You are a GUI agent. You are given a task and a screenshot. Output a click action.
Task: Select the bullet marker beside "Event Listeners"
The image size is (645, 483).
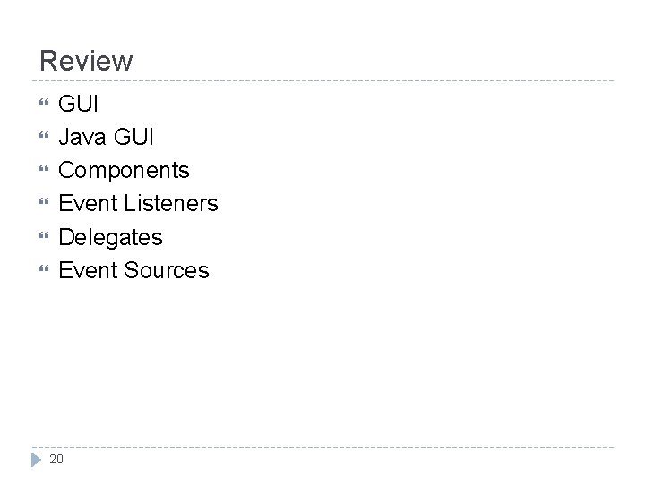pyautogui.click(x=44, y=204)
